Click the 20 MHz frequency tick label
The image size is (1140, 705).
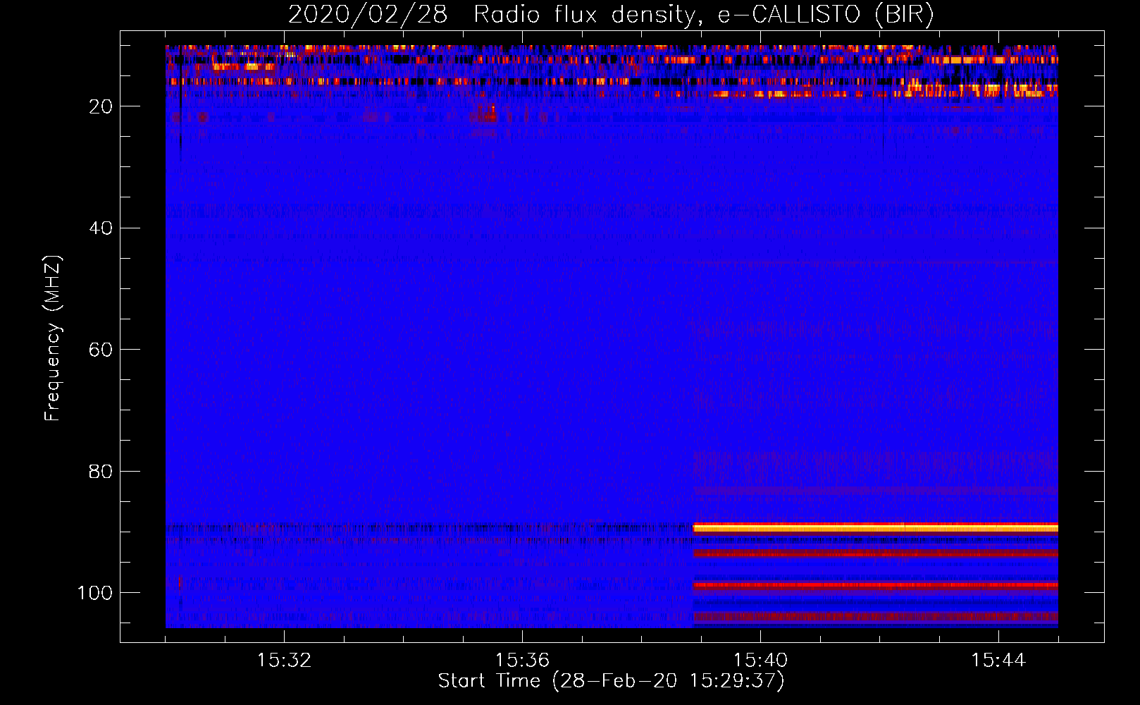coord(101,106)
